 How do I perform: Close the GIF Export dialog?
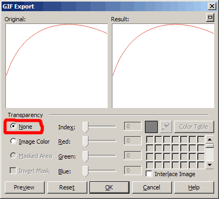point(212,6)
